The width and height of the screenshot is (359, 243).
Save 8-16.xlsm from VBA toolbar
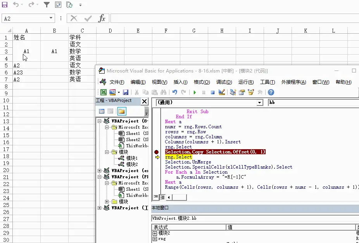tap(126, 92)
